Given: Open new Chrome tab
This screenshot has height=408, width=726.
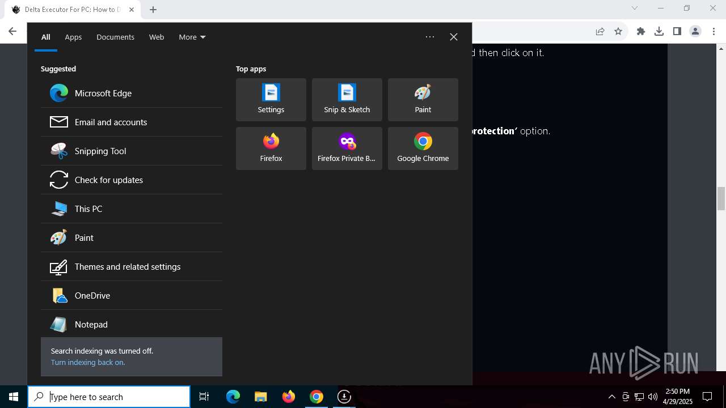Looking at the screenshot, I should pyautogui.click(x=153, y=9).
